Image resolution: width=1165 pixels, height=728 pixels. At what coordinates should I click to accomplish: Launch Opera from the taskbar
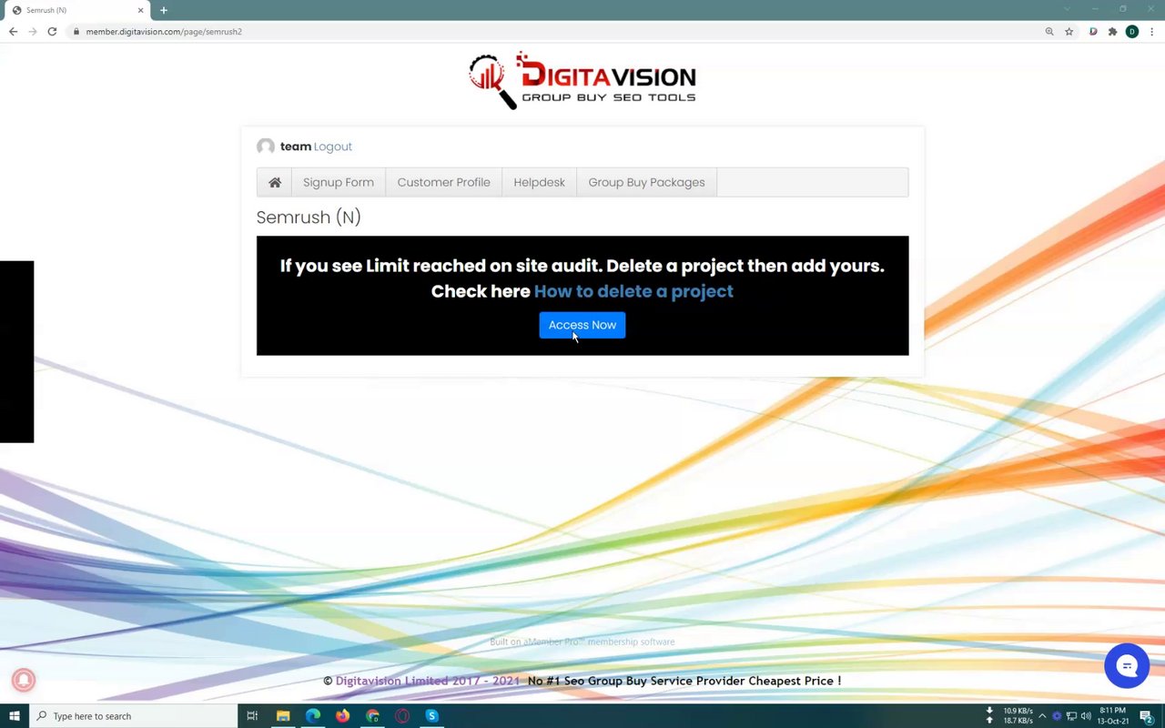pos(402,716)
